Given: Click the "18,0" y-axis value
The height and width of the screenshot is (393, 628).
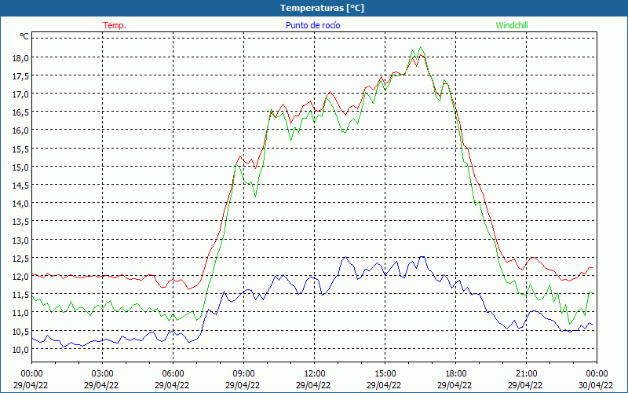Looking at the screenshot, I should pyautogui.click(x=21, y=57).
